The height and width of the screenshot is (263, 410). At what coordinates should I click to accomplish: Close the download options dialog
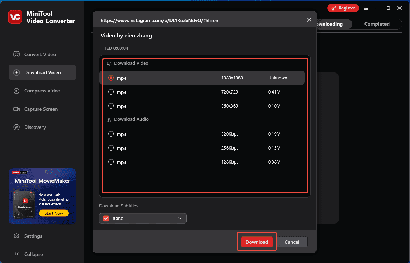pyautogui.click(x=309, y=20)
